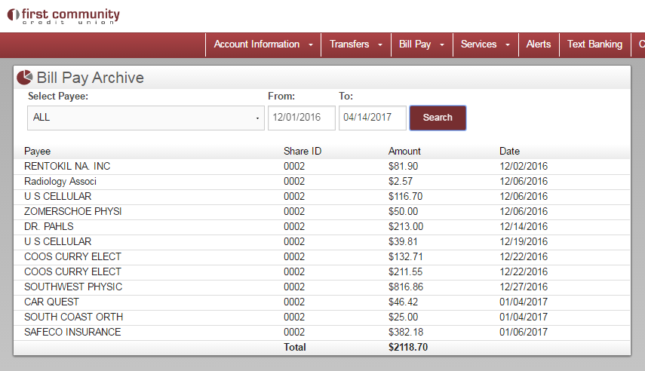Click the $25.00 amount
The height and width of the screenshot is (371, 645).
(403, 317)
